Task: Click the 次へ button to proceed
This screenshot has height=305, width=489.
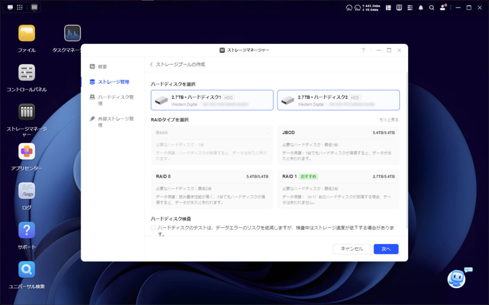Action: pos(386,249)
